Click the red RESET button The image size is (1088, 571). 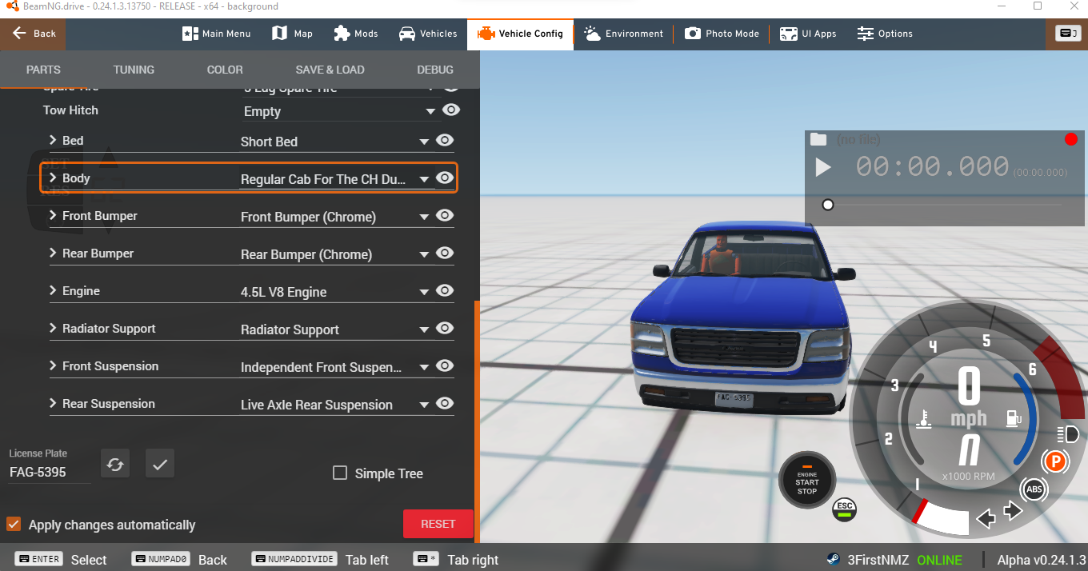438,524
